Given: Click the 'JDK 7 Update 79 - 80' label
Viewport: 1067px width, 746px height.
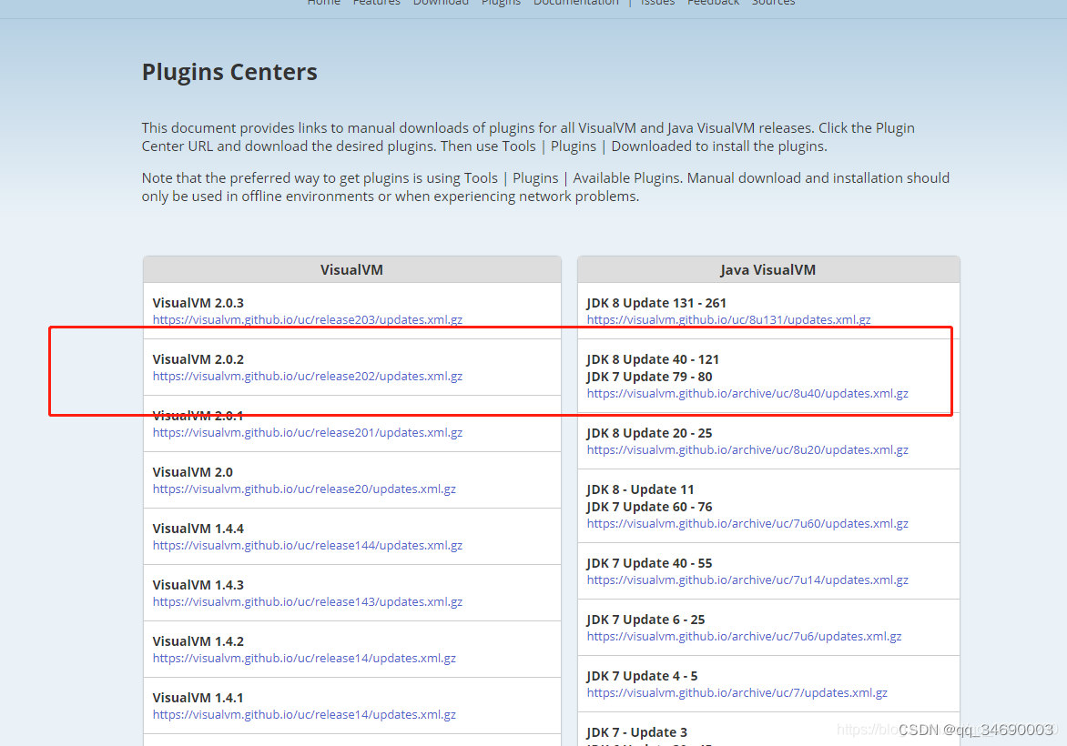Looking at the screenshot, I should click(649, 377).
